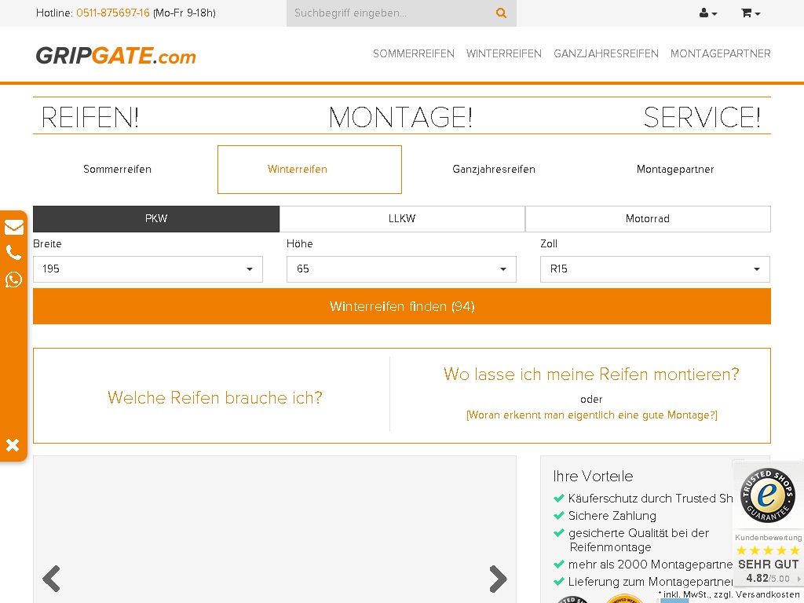
Task: Open the shopping cart icon menu
Action: [750, 13]
